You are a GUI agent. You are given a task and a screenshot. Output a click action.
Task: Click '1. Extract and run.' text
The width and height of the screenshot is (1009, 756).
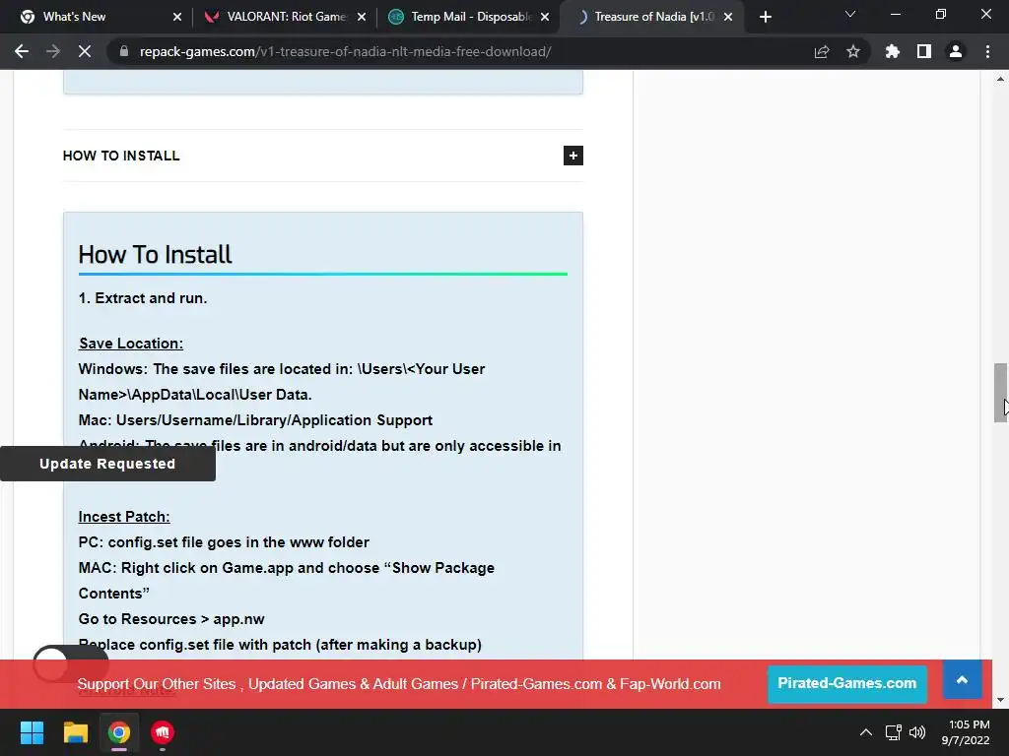point(143,298)
